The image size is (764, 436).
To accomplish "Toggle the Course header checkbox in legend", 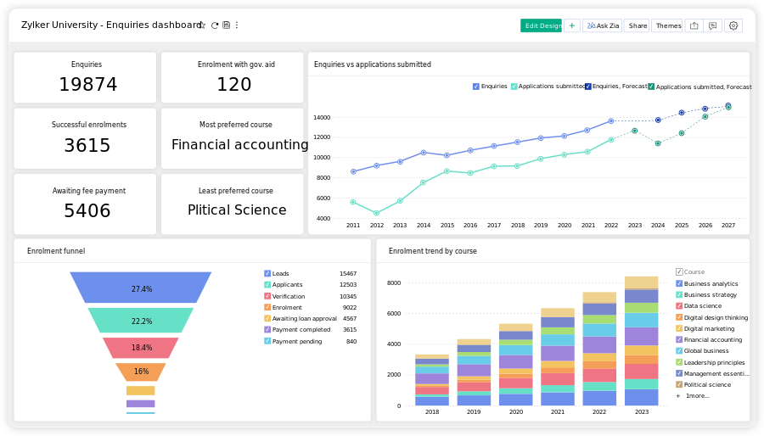I will [679, 272].
